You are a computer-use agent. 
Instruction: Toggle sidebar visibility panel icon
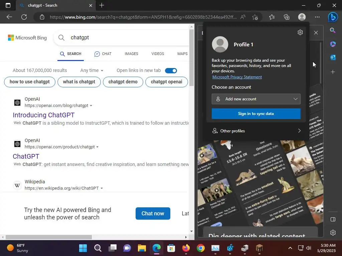point(333,219)
